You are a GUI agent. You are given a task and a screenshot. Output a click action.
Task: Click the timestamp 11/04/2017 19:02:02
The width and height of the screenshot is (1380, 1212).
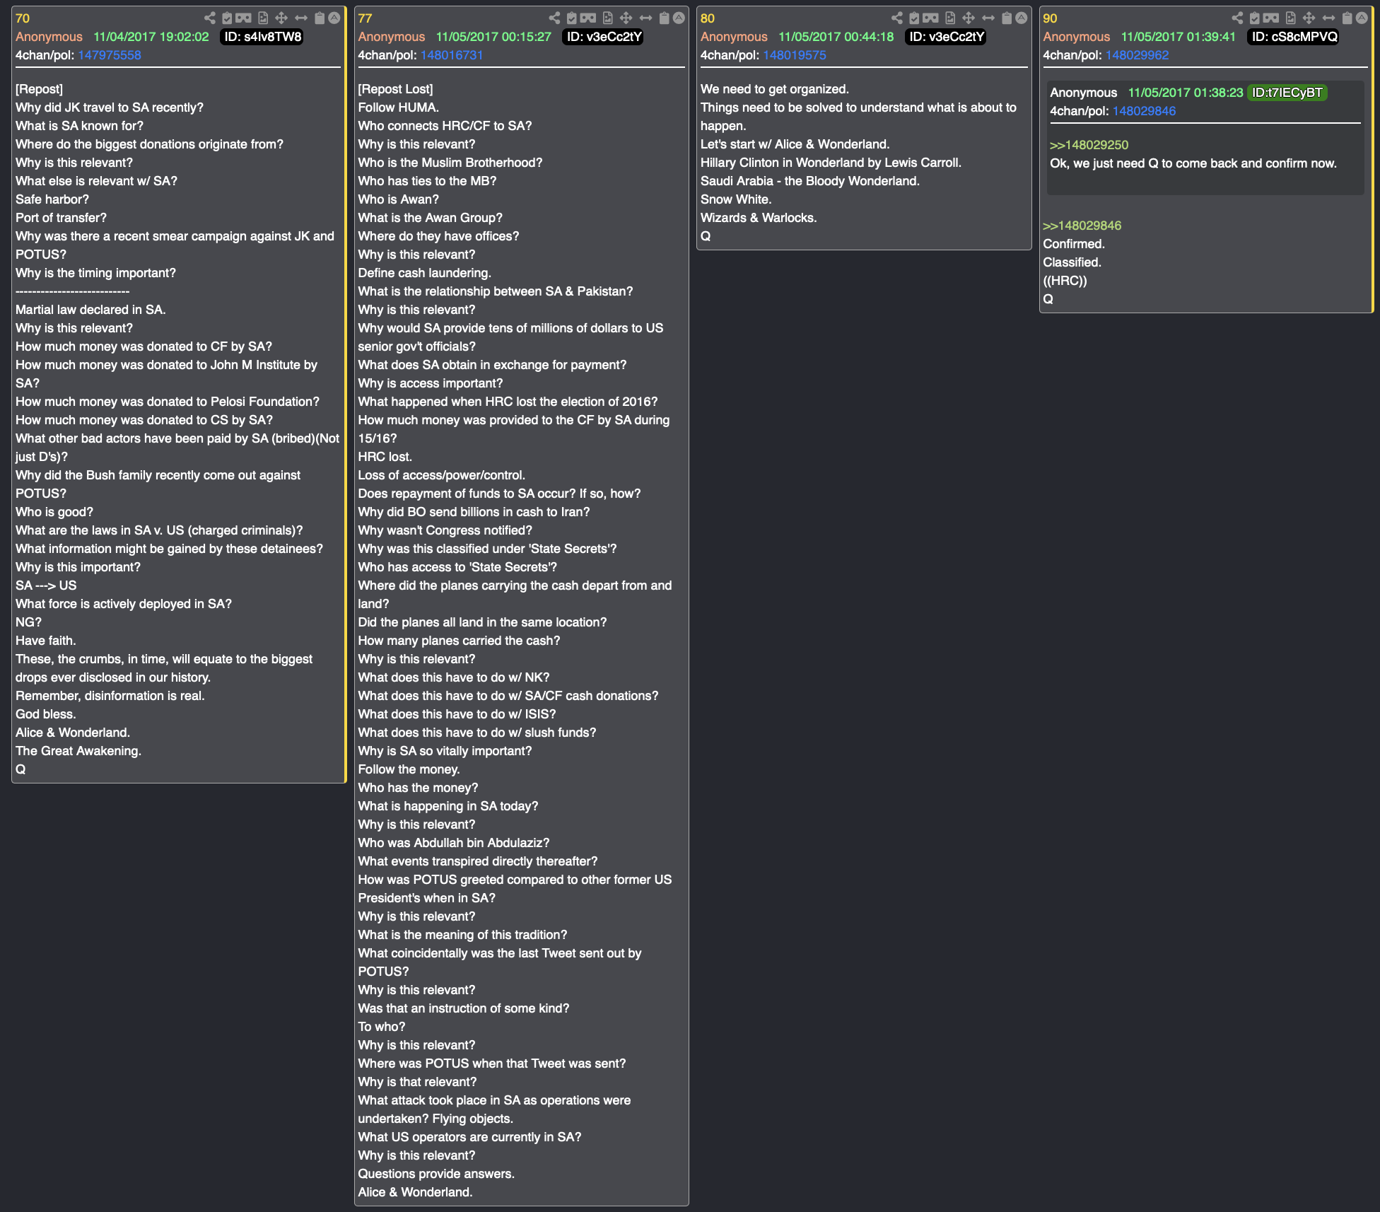151,37
